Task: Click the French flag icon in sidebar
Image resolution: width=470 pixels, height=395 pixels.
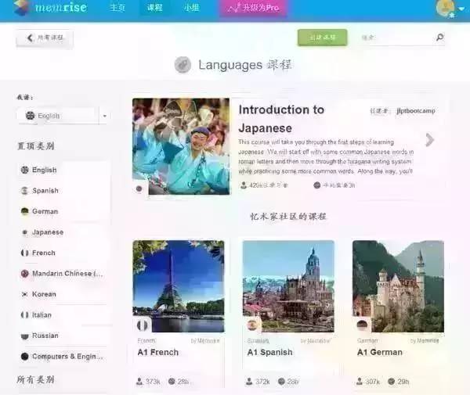Action: pos(25,253)
